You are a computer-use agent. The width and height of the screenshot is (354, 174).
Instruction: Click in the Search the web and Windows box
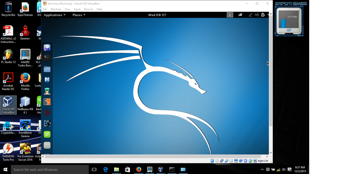(50, 169)
